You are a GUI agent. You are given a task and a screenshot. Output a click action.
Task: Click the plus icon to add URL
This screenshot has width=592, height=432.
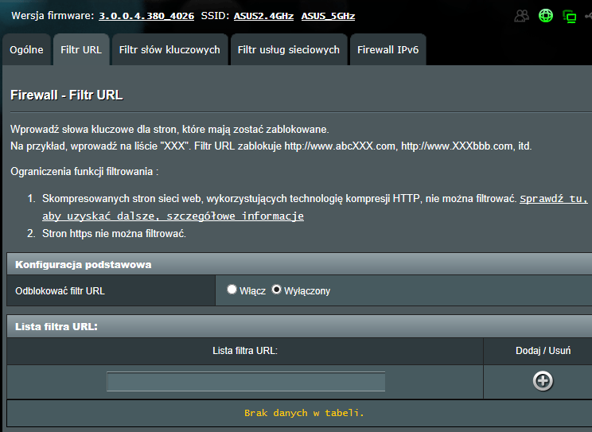[543, 381]
